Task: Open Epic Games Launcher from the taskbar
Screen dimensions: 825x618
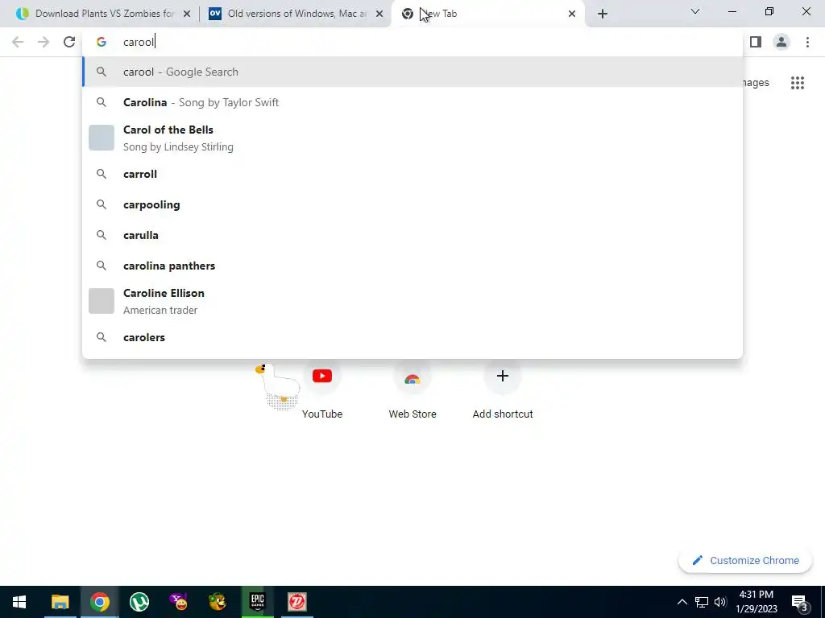Action: point(257,602)
